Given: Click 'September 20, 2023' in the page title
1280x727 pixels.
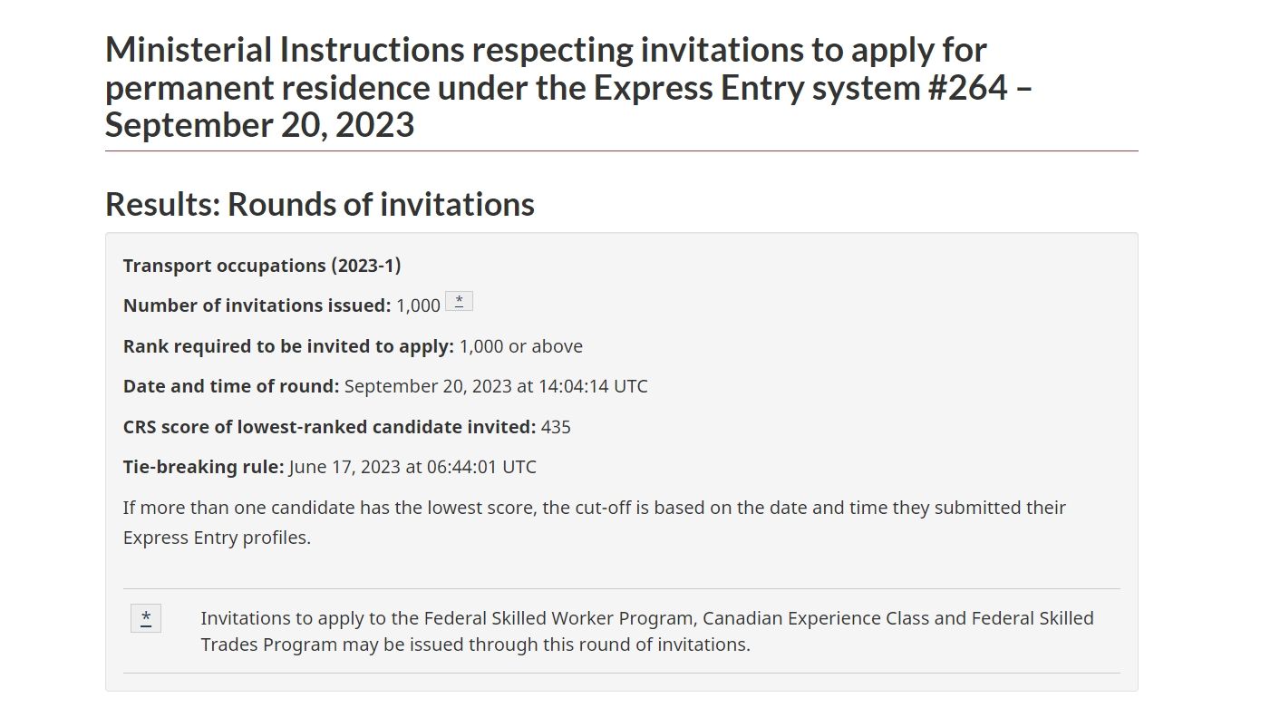Looking at the screenshot, I should 259,125.
